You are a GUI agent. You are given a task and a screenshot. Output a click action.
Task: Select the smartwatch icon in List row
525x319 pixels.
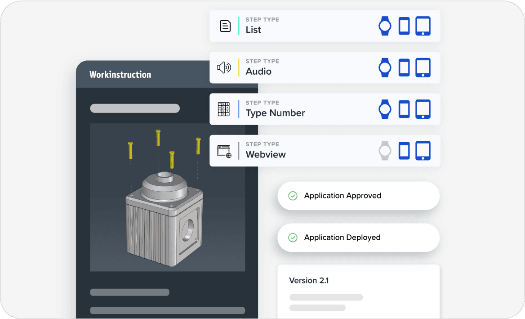click(x=385, y=26)
